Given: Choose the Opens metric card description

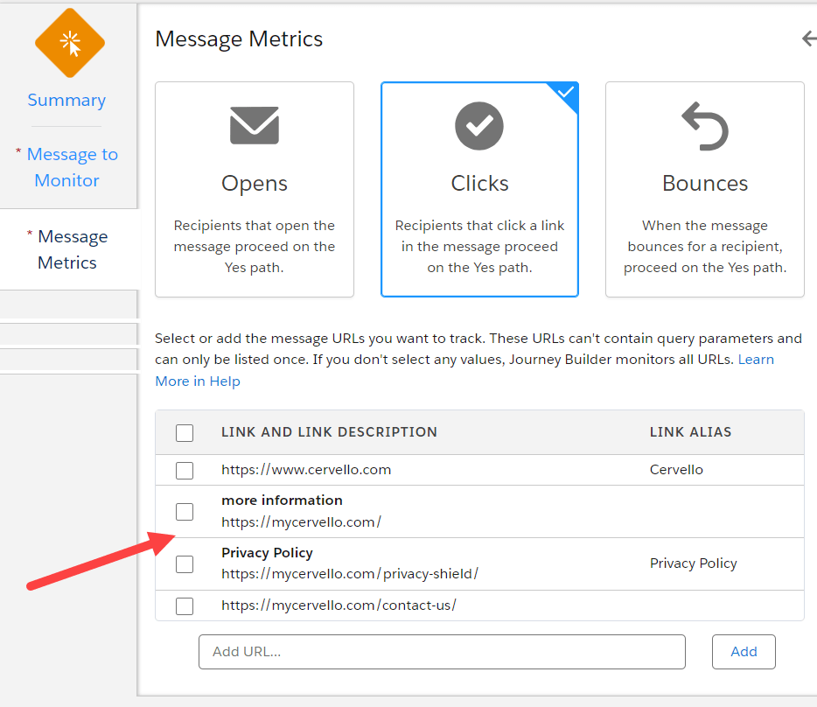Looking at the screenshot, I should [254, 247].
